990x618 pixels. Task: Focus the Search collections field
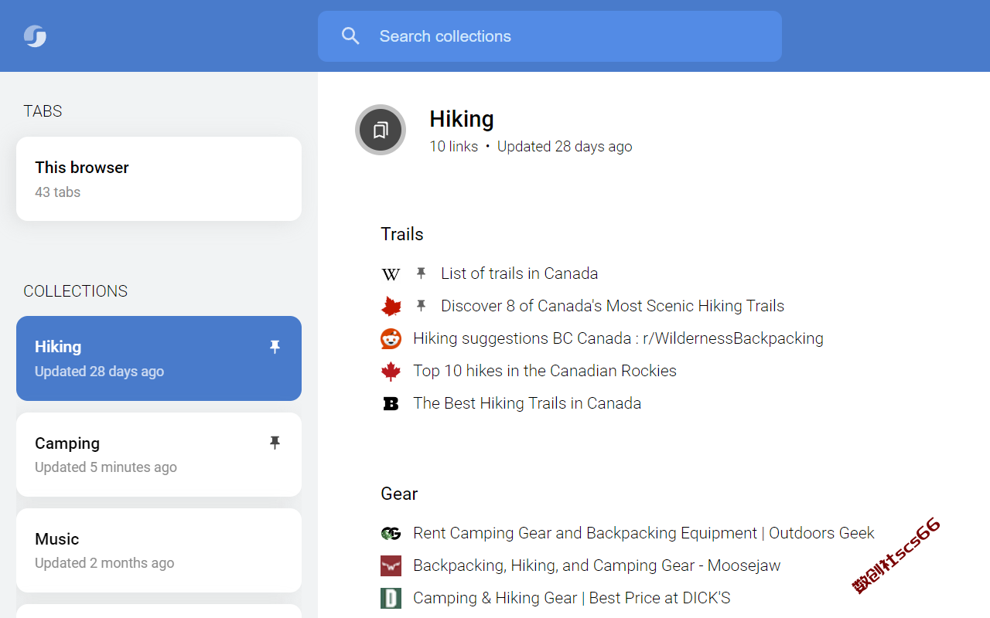click(x=550, y=36)
